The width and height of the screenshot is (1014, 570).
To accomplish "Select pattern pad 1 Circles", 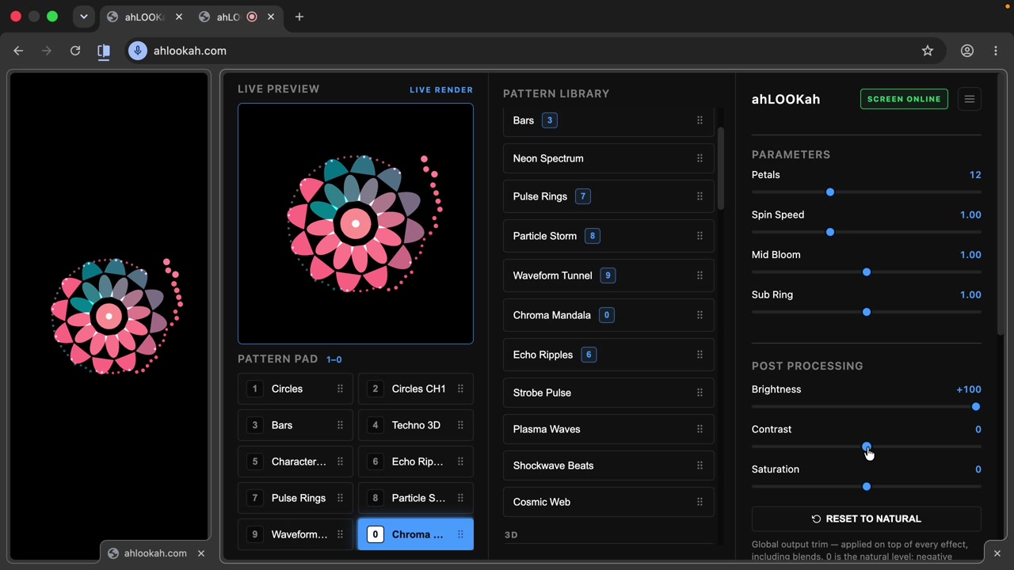I will coord(295,389).
